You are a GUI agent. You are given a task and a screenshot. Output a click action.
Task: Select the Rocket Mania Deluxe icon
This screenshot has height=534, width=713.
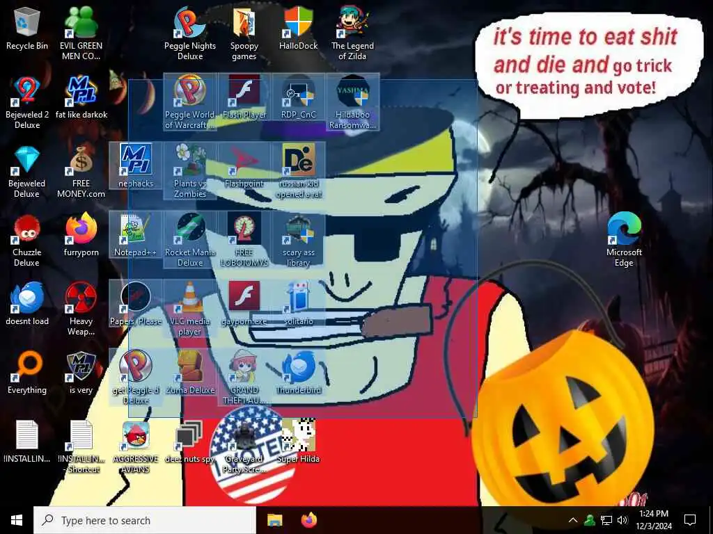tap(190, 241)
